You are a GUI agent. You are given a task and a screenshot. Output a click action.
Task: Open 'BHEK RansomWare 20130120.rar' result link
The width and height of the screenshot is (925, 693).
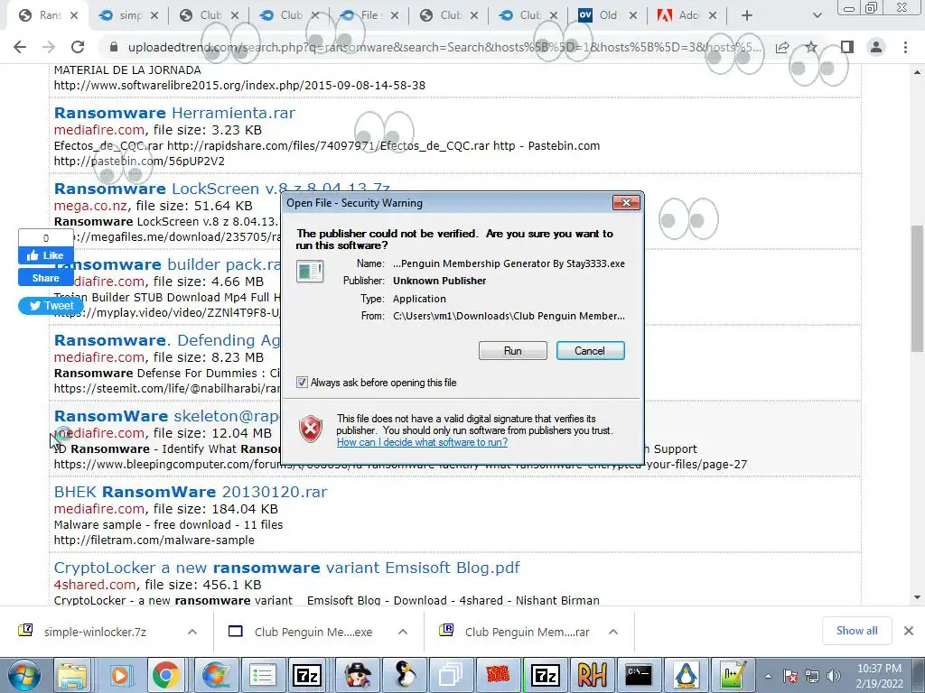[191, 492]
